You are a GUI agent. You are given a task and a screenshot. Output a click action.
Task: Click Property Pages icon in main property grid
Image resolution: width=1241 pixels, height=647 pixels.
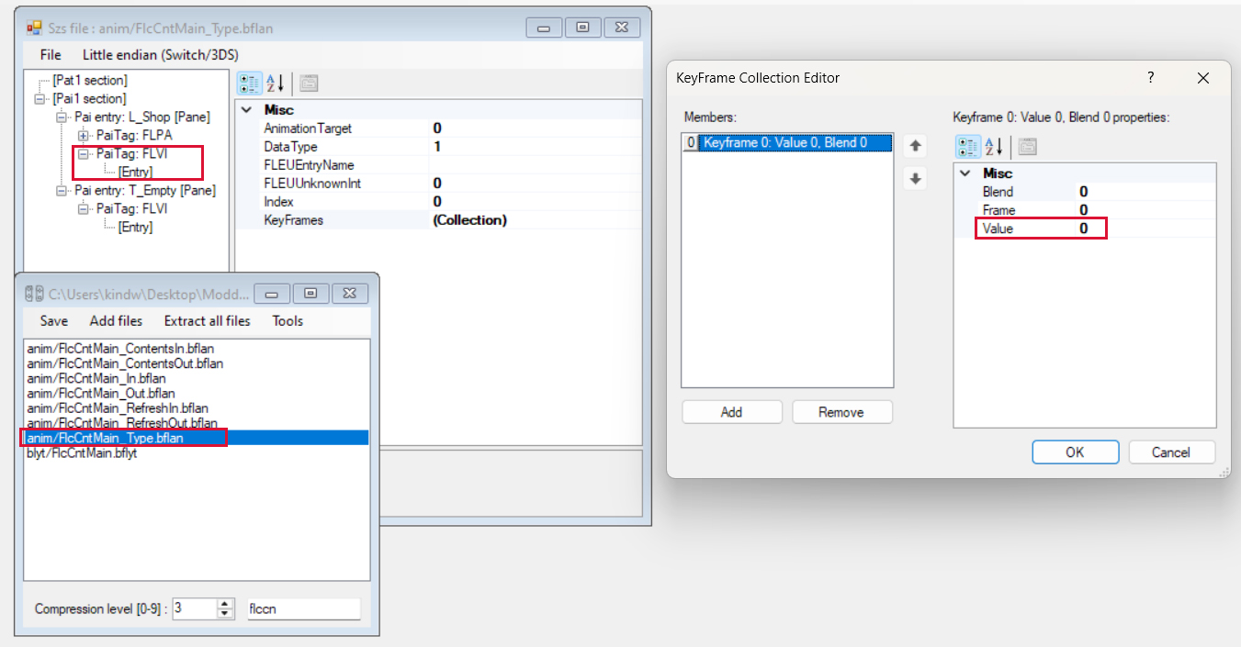[309, 84]
